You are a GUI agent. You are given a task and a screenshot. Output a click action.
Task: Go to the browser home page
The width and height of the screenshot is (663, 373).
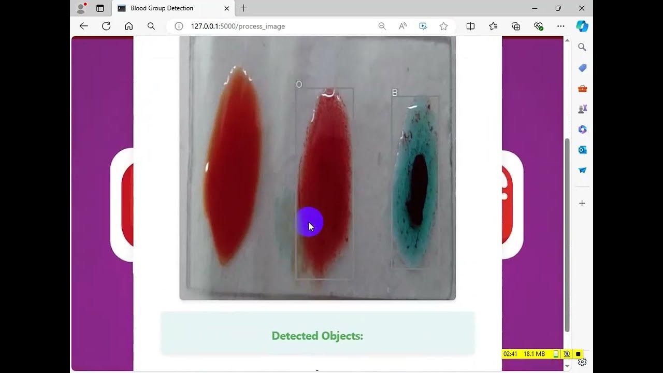128,26
